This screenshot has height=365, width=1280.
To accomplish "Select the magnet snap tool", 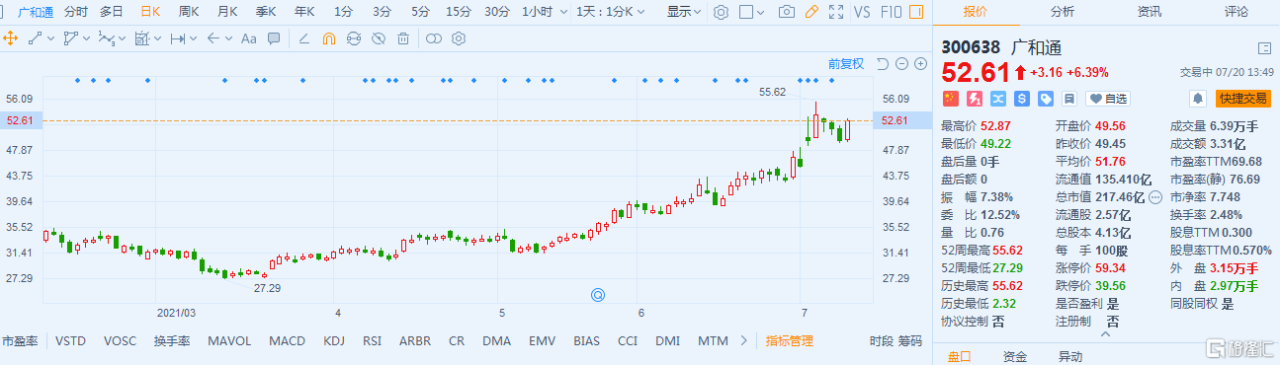I will (x=329, y=38).
